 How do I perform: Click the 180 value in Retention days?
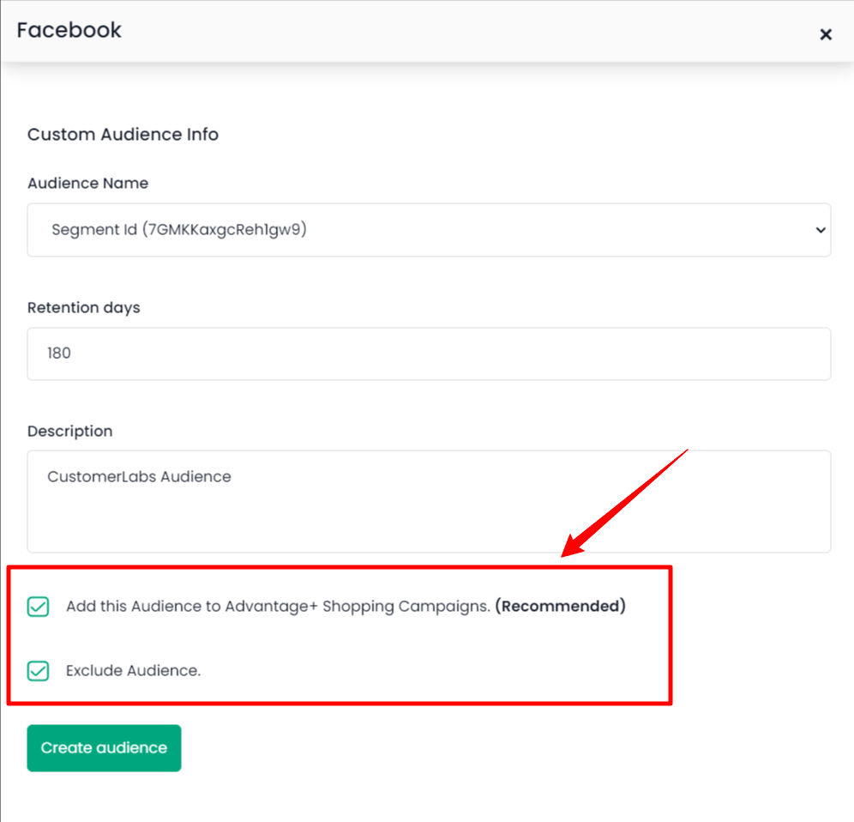59,354
